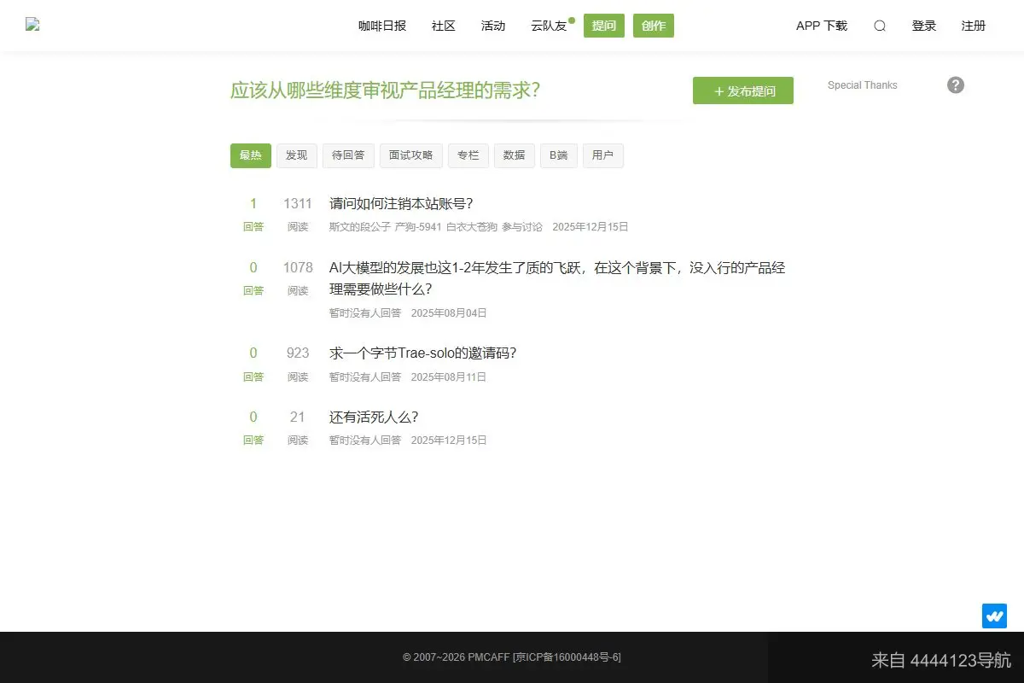This screenshot has height=683, width=1024.
Task: Click the Special Thanks question-mark help icon
Action: [955, 85]
